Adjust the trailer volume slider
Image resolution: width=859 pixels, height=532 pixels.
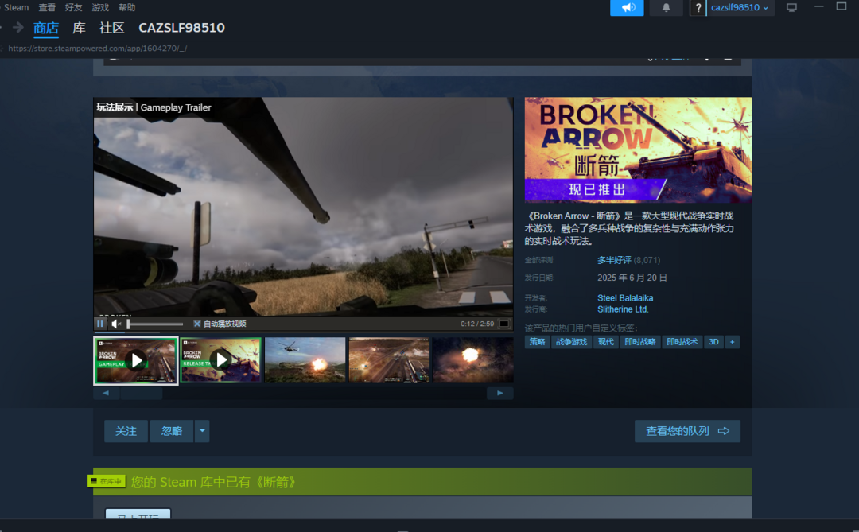click(x=155, y=324)
